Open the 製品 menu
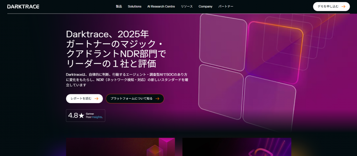Image resolution: width=357 pixels, height=156 pixels. pos(119,7)
